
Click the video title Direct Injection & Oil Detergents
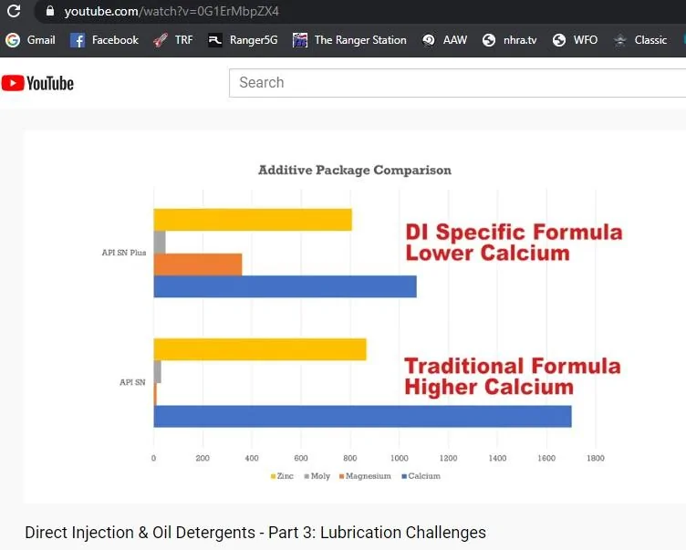click(x=255, y=533)
